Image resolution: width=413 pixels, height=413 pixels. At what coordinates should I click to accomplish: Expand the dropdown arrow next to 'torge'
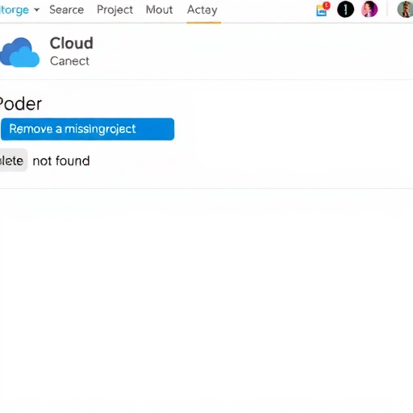coord(37,10)
